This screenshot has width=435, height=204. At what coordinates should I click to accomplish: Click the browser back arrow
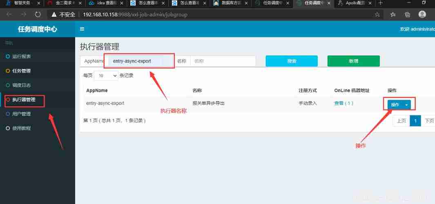[9, 14]
